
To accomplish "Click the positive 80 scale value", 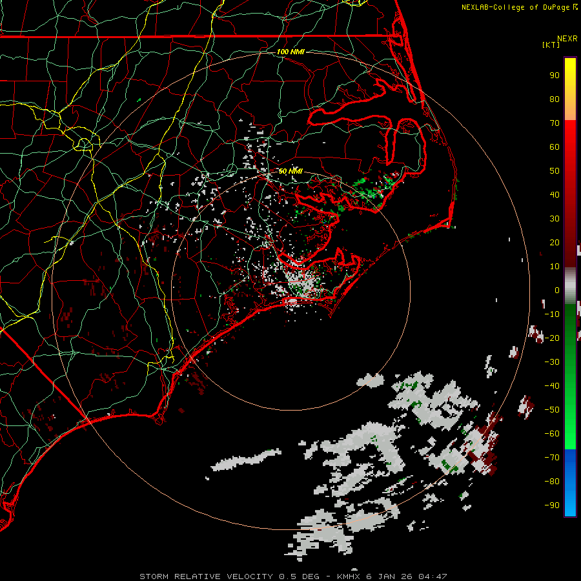I will pyautogui.click(x=555, y=99).
